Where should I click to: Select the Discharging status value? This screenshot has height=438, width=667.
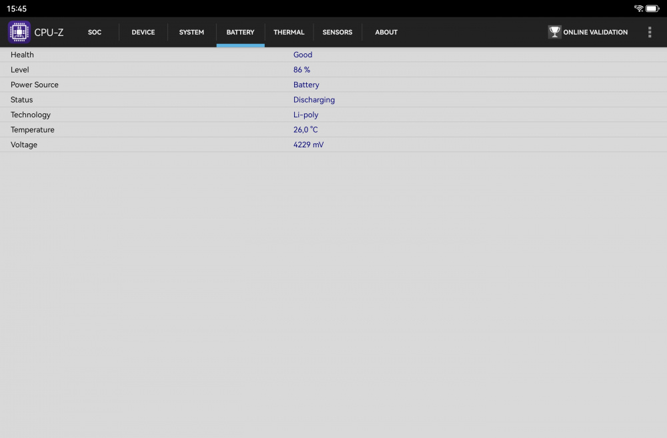pos(314,100)
